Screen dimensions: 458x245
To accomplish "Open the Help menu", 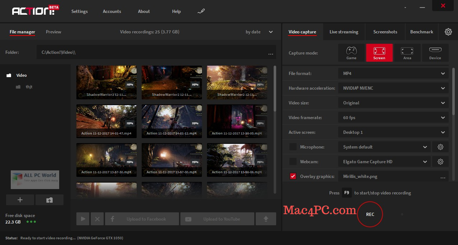I will [176, 11].
